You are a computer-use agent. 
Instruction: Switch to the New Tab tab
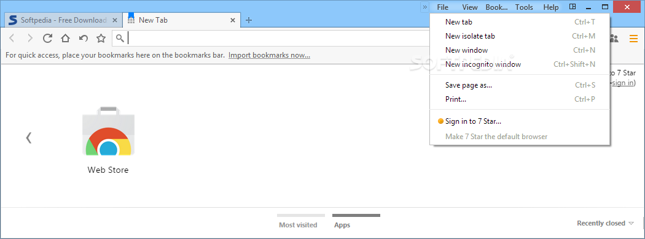coord(181,20)
